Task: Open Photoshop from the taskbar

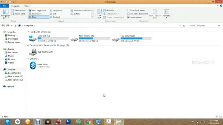Action: point(68,122)
